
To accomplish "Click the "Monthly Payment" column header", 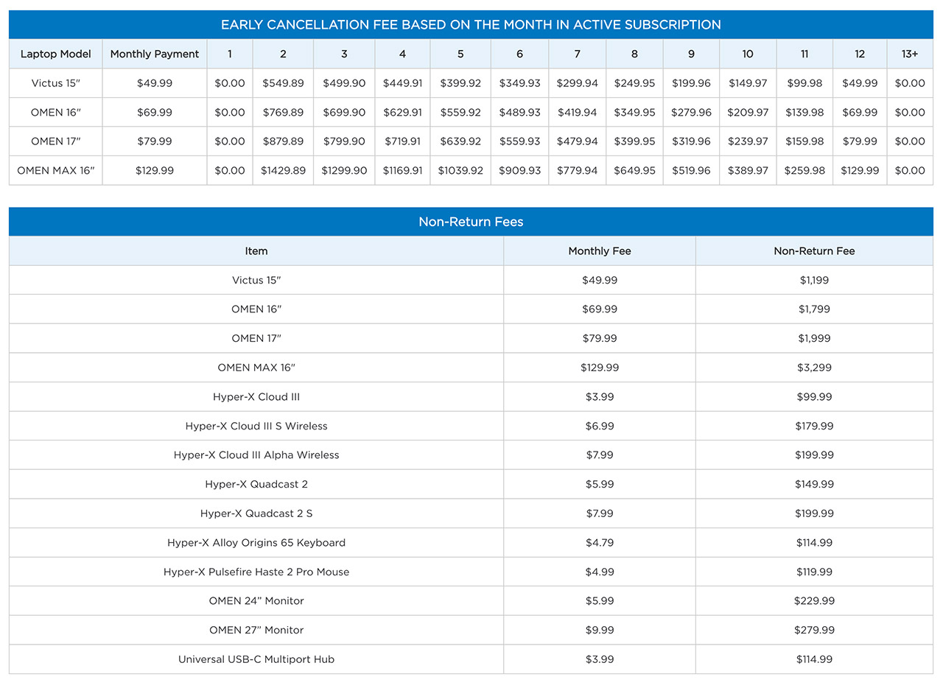I will [x=155, y=54].
